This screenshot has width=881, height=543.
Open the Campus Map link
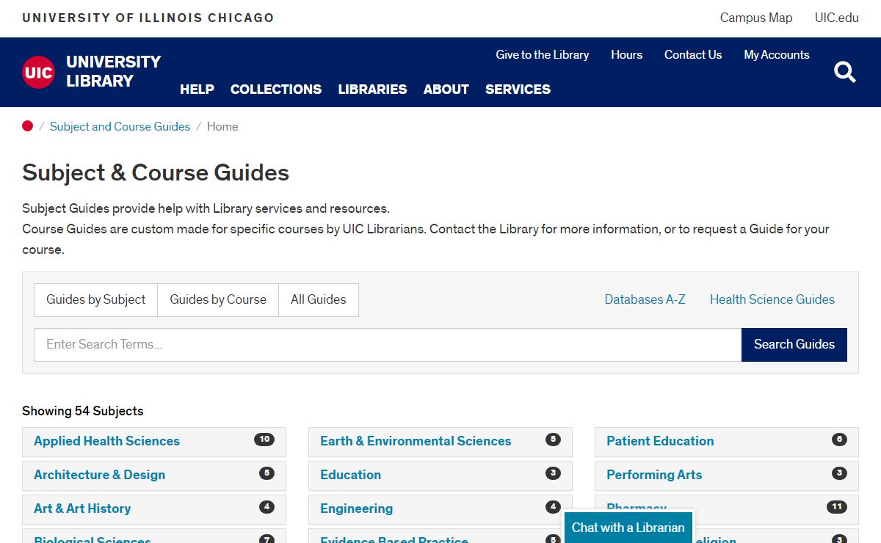coord(756,18)
